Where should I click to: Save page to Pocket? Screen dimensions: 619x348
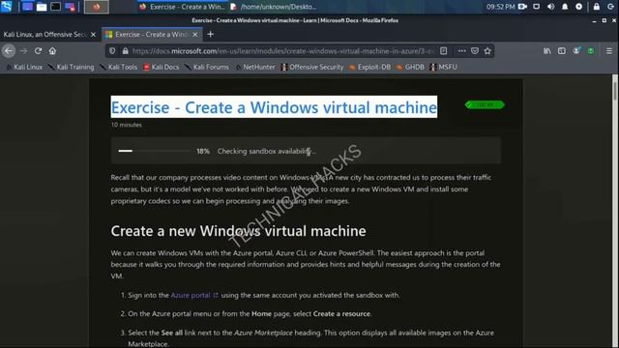click(475, 51)
